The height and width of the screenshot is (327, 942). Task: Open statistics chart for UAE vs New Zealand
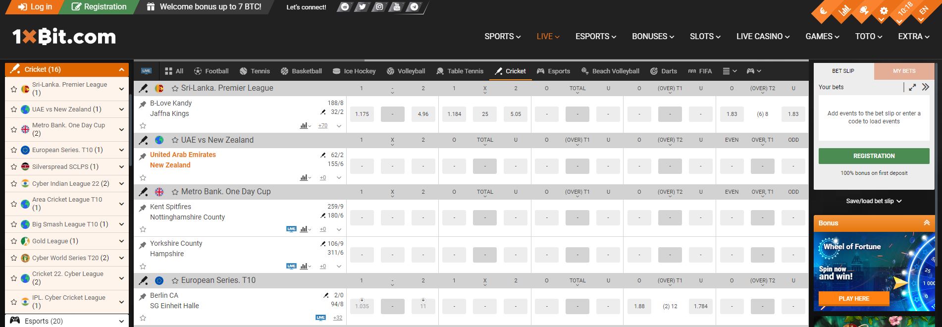[x=305, y=177]
